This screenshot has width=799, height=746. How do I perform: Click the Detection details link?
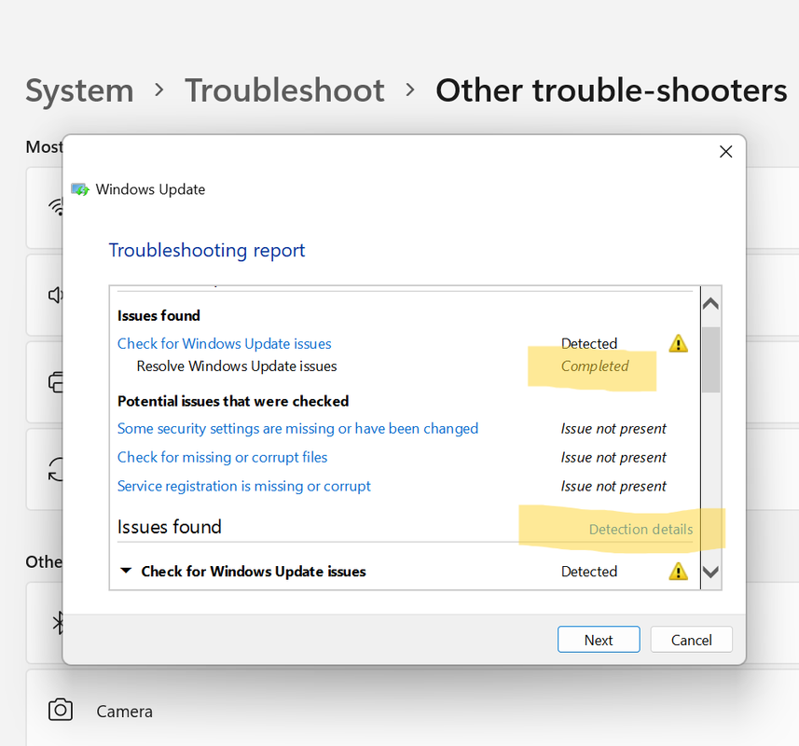641,530
